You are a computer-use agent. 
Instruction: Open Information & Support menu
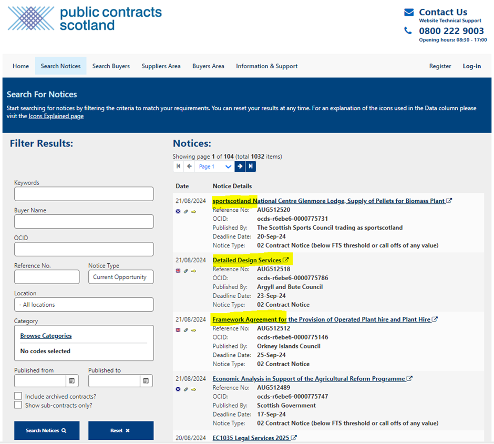pyautogui.click(x=266, y=66)
